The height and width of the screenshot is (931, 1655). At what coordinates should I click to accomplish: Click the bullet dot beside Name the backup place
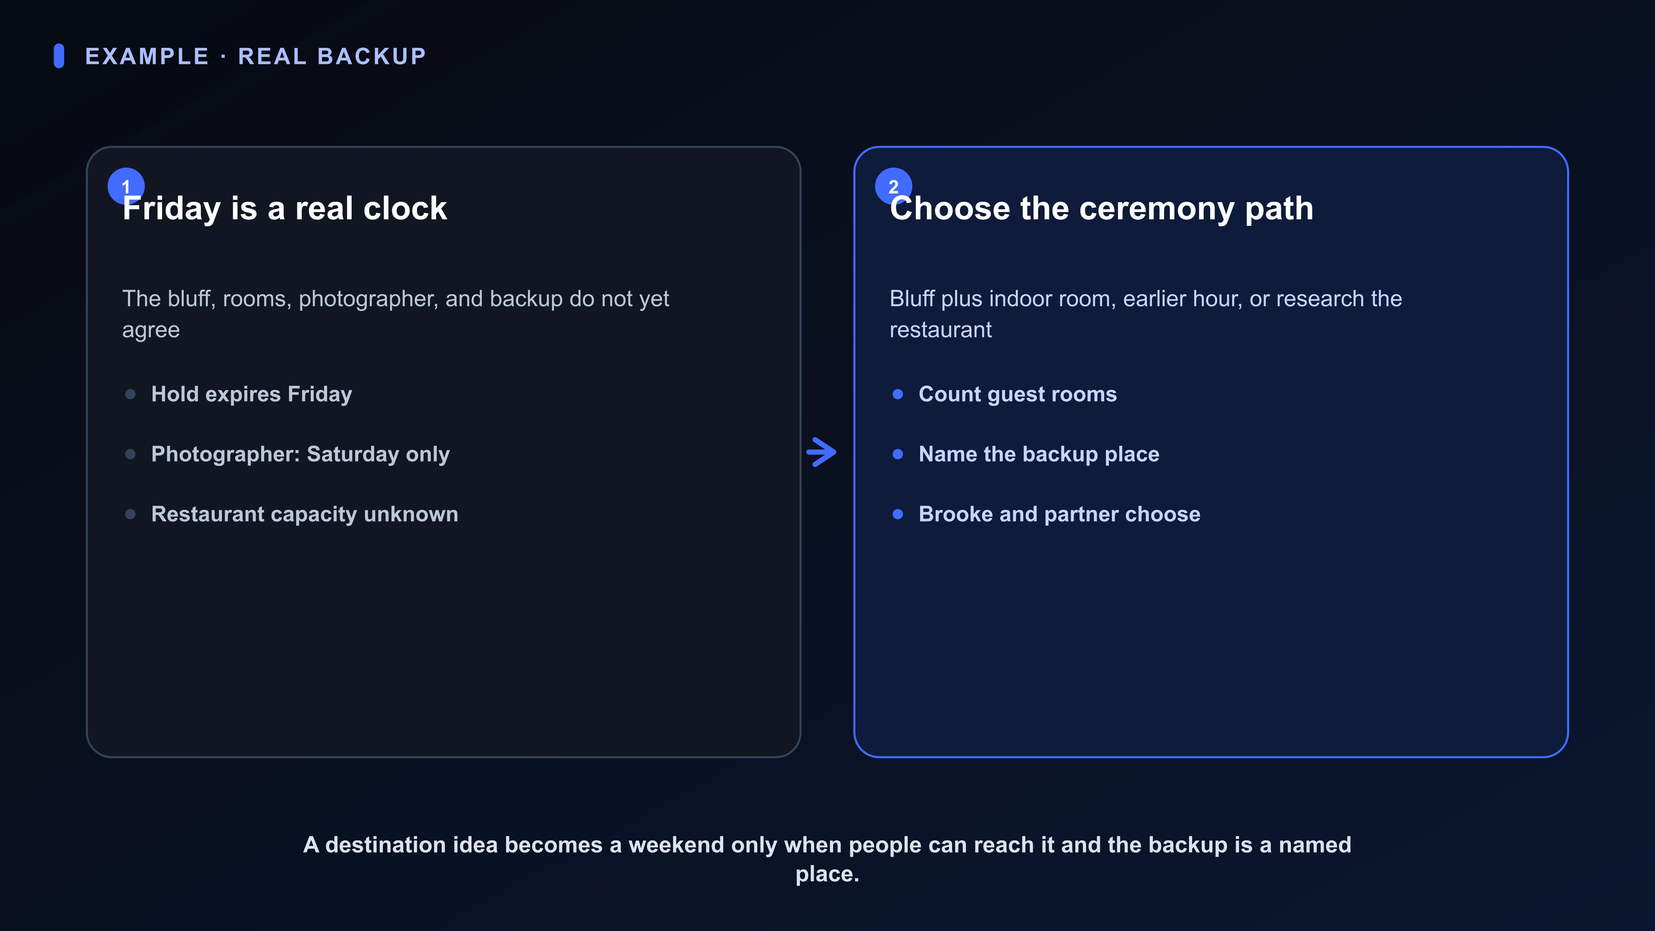click(x=898, y=454)
